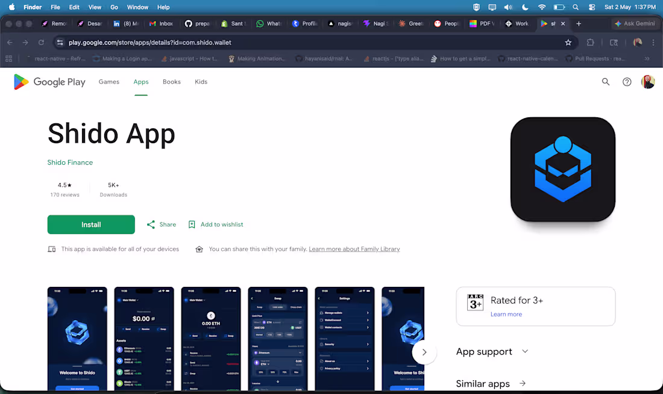Open the Apple menu

(12, 7)
